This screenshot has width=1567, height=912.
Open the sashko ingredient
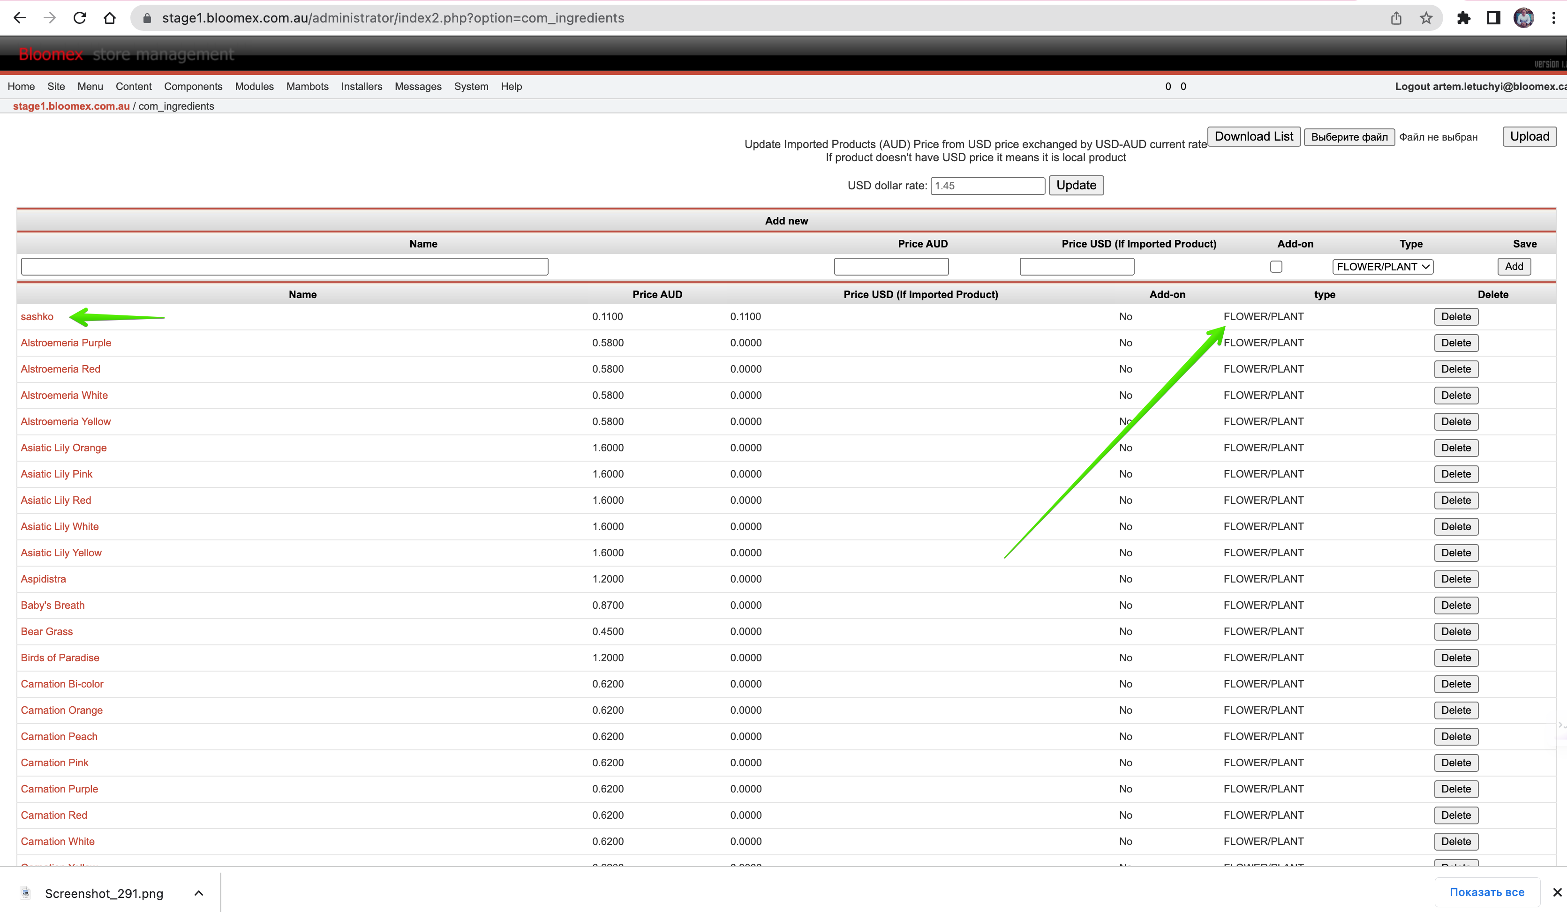(38, 316)
